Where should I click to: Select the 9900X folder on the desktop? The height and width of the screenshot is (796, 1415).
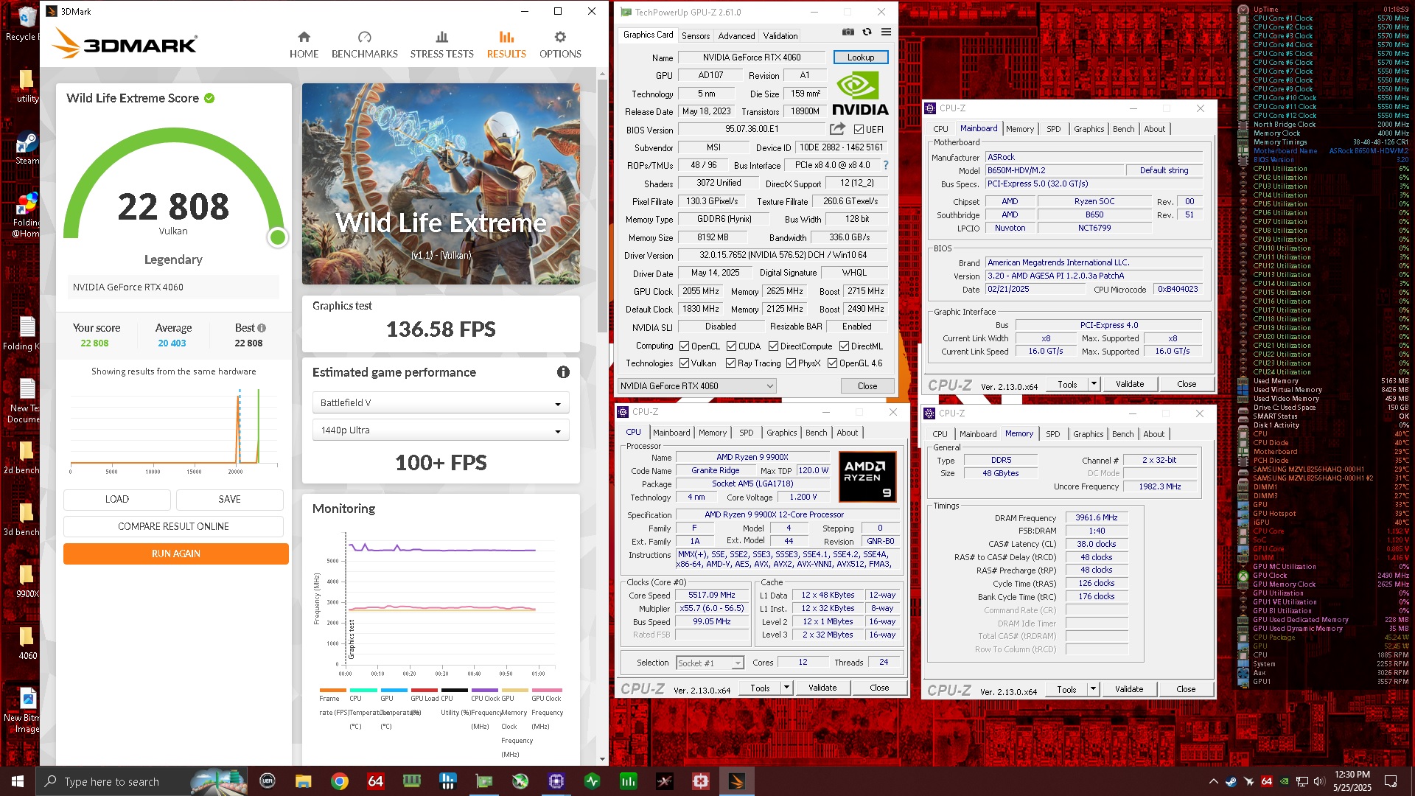[27, 581]
